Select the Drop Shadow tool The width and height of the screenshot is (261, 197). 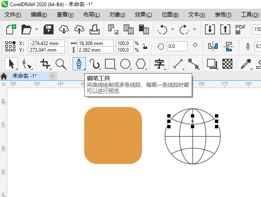(x=212, y=64)
